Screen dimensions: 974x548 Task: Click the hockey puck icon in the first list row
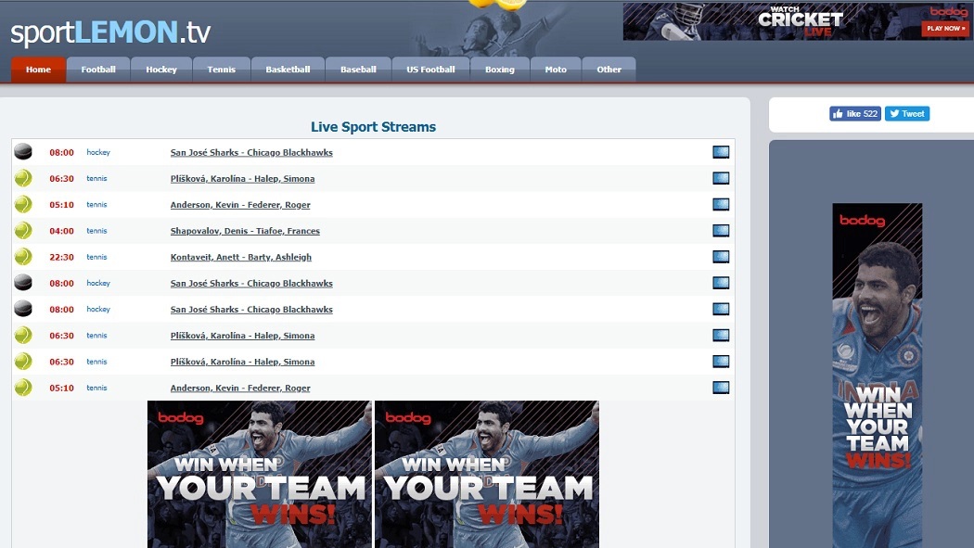[23, 152]
